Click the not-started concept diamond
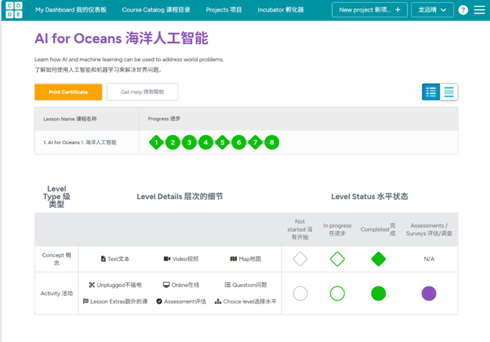 pyautogui.click(x=300, y=259)
